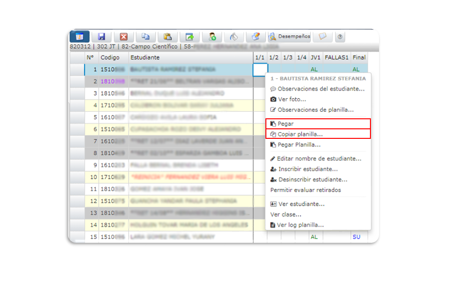Click the planilla info line 820312 | 302 JT
464x292 pixels.
coord(174,47)
